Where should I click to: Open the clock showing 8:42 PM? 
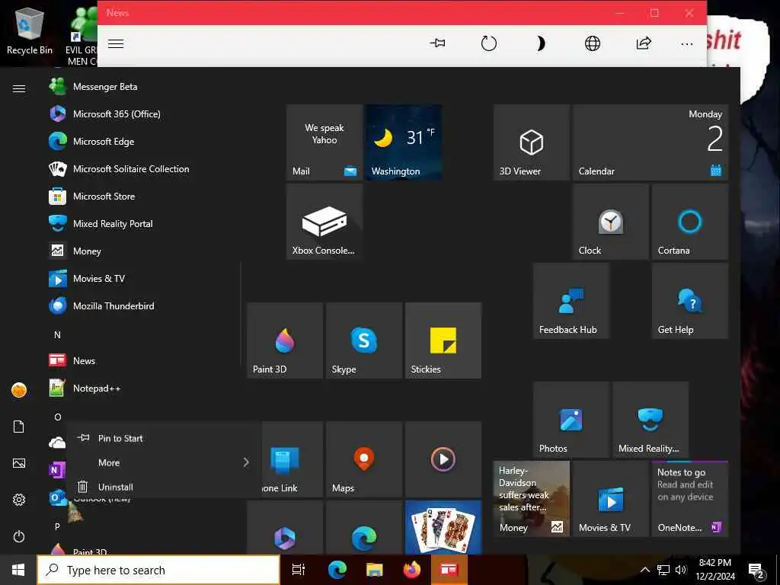click(x=714, y=570)
